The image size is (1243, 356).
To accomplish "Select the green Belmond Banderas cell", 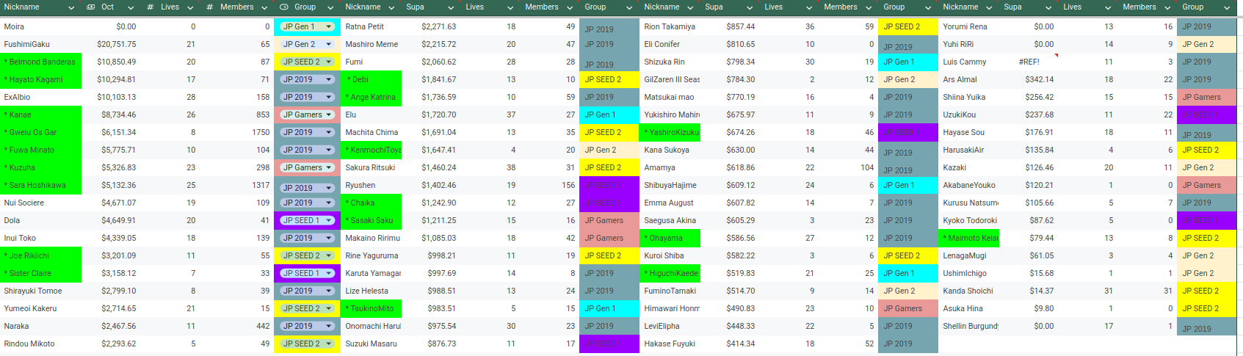I will point(41,62).
